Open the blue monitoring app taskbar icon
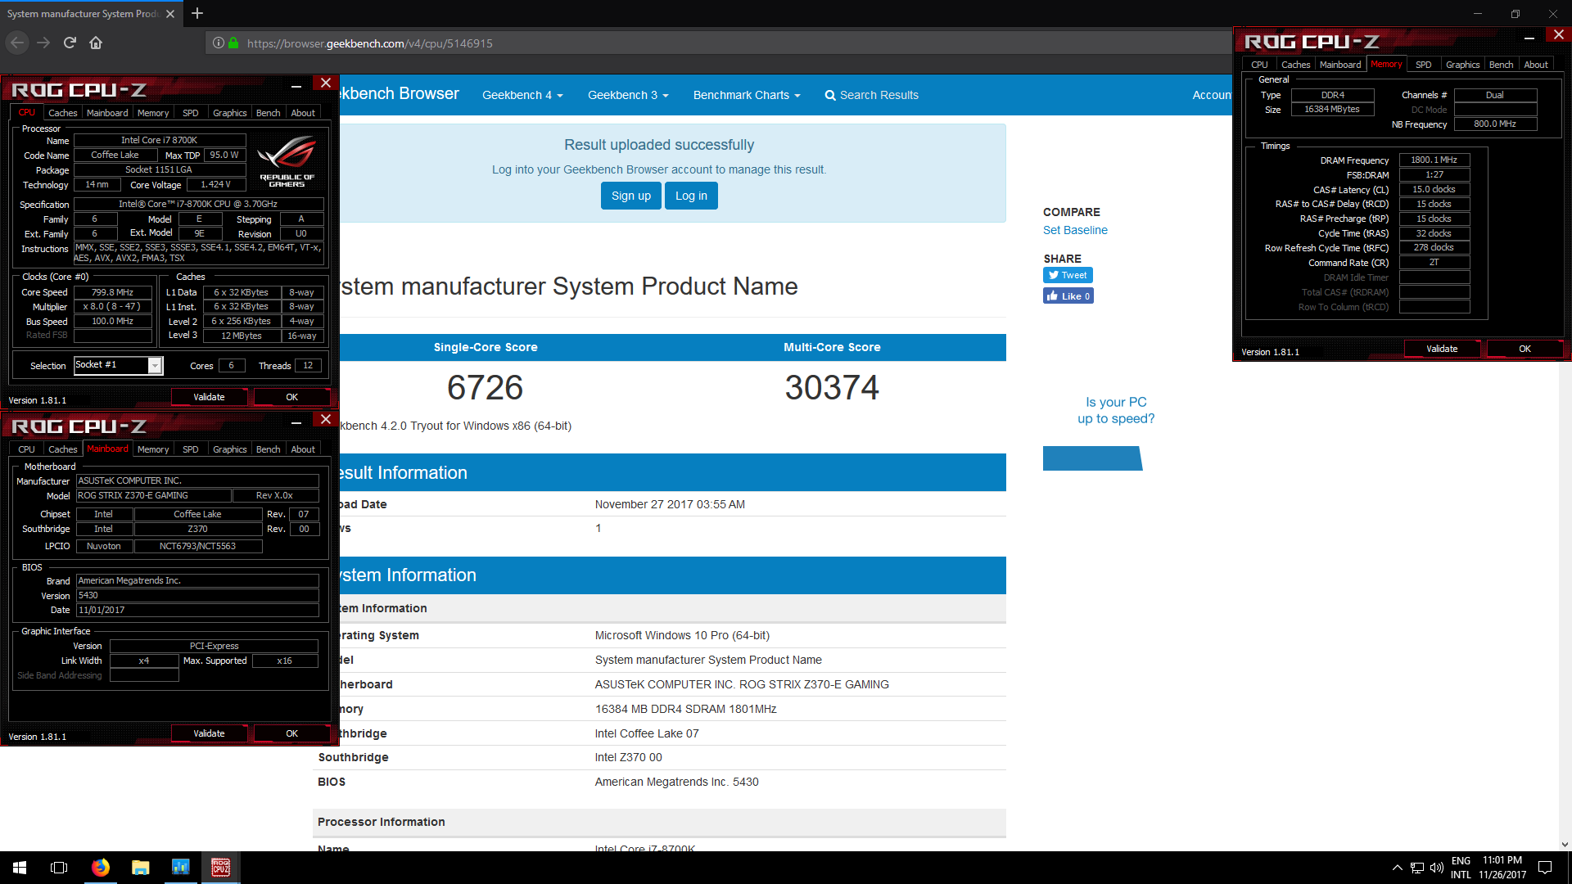Viewport: 1572px width, 884px height. tap(181, 868)
